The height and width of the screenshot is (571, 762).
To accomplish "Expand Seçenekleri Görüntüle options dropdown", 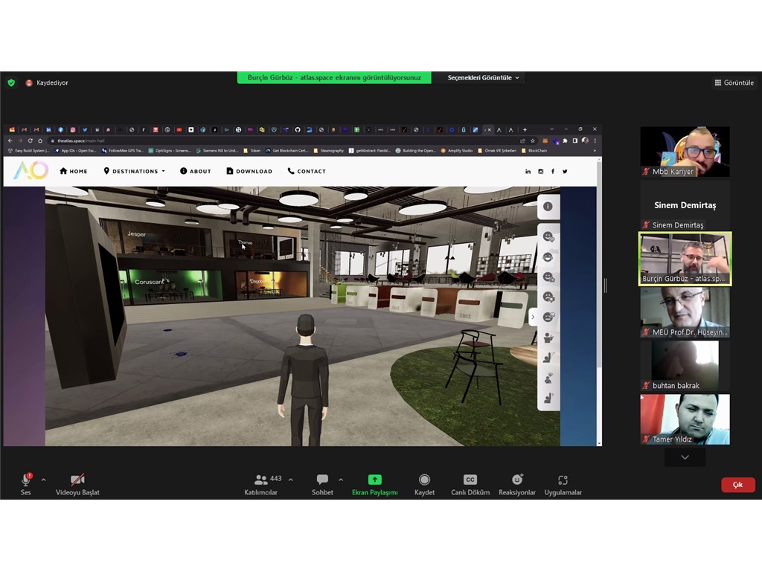I will click(x=483, y=77).
